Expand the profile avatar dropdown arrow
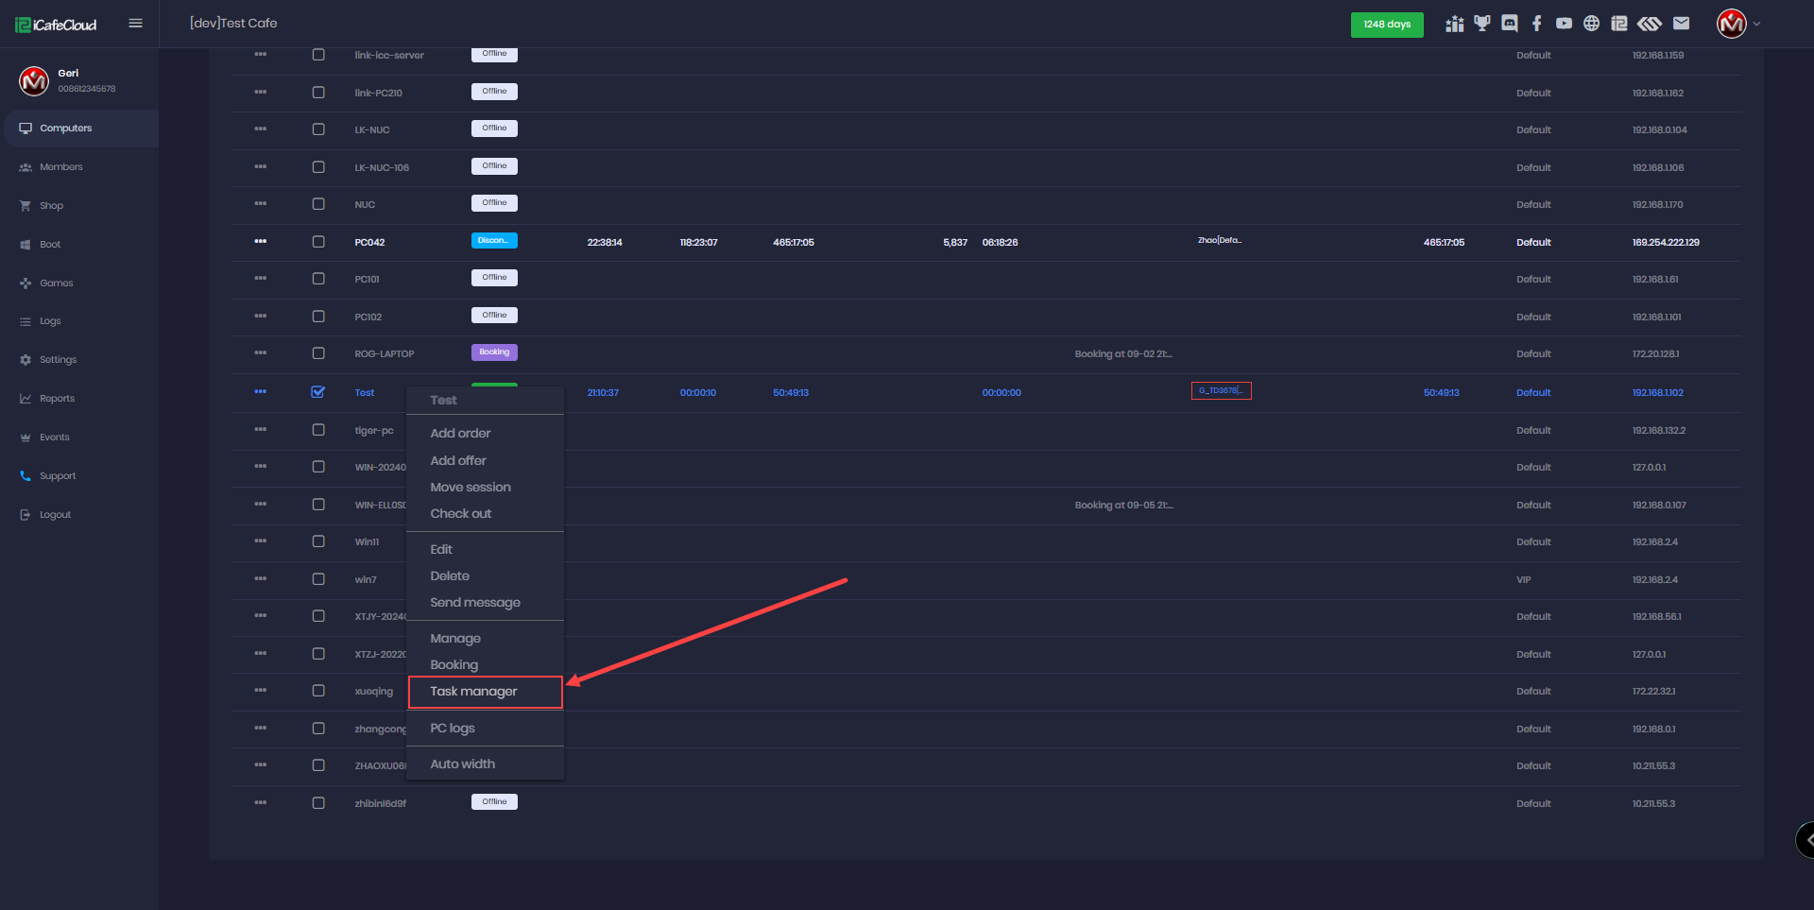Image resolution: width=1814 pixels, height=910 pixels. (x=1756, y=24)
